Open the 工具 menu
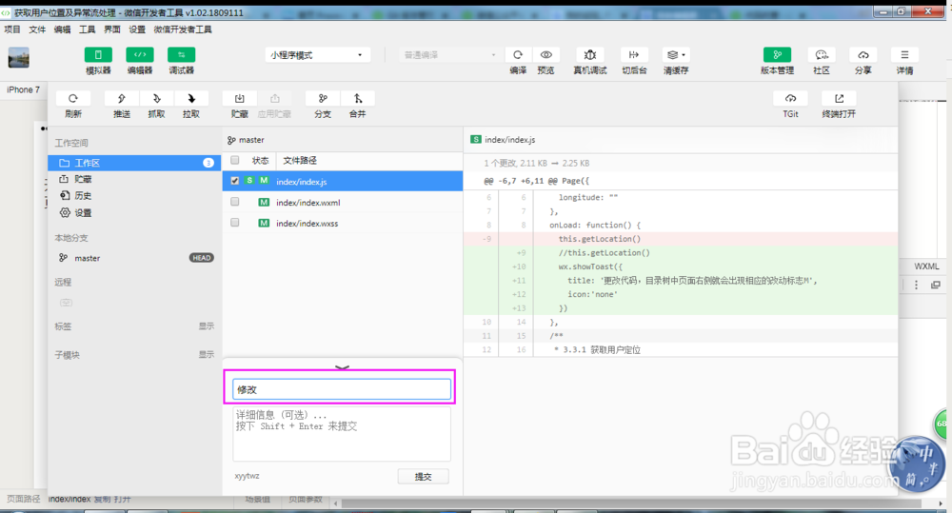952x513 pixels. point(87,30)
